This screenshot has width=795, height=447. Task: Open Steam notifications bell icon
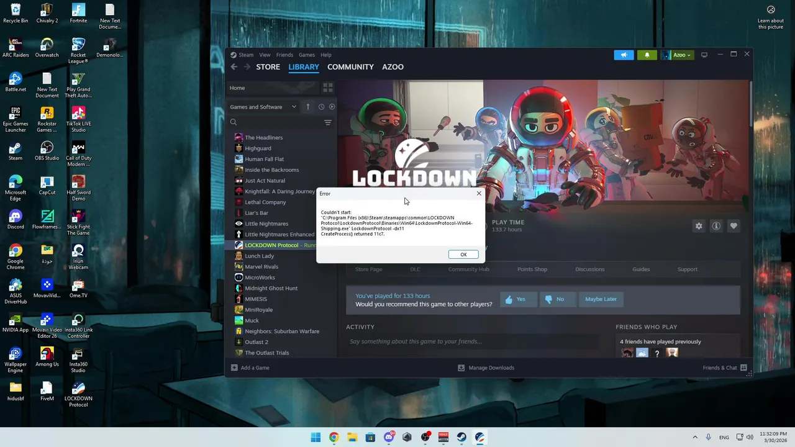[647, 55]
